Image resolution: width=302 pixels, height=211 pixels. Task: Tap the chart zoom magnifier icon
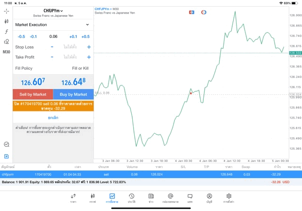coord(7,144)
